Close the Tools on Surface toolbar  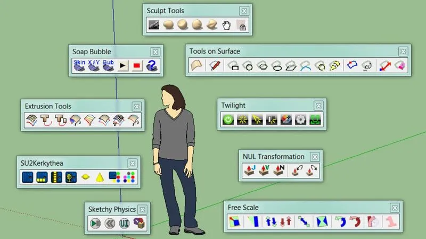click(x=403, y=51)
